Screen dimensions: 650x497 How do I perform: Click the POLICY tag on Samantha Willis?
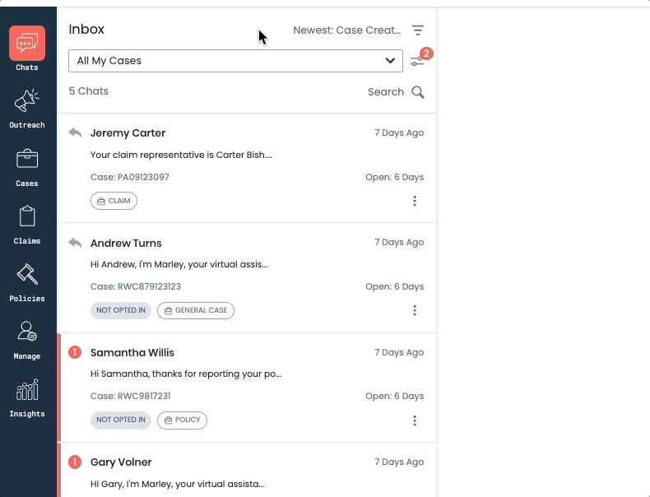182,420
